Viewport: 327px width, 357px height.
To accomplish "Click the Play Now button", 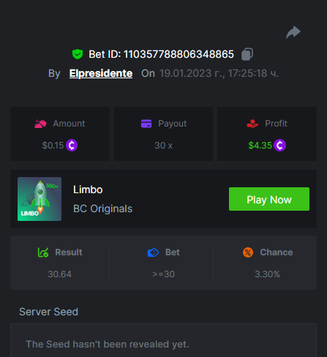I will click(x=269, y=199).
